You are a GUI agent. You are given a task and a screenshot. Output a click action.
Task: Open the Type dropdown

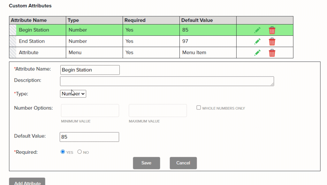73,93
